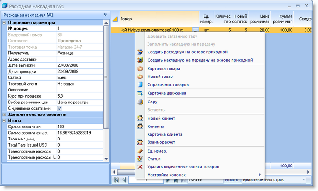Screen dimensions: 318x191
Task: Select Copy in context menu
Action: click(152, 102)
